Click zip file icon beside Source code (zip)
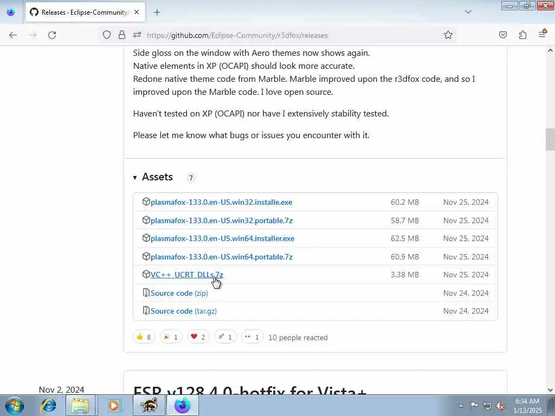 [146, 292]
